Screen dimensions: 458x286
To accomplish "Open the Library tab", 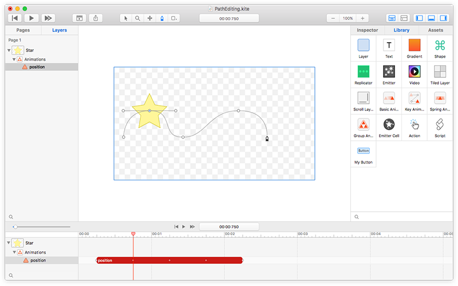I will click(401, 30).
